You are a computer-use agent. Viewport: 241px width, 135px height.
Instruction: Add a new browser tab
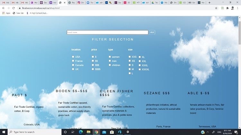[x=209, y=3]
